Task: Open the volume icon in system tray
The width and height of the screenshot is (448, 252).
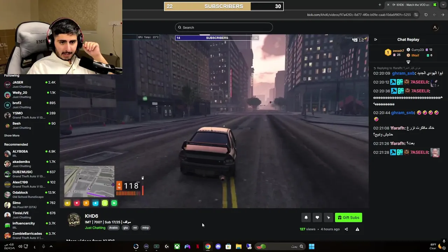Action: [20, 246]
